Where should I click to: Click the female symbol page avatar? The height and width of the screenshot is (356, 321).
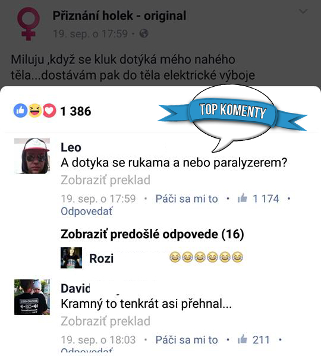pos(28,24)
